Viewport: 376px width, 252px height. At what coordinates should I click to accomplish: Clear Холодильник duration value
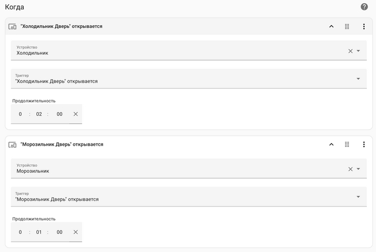point(76,114)
